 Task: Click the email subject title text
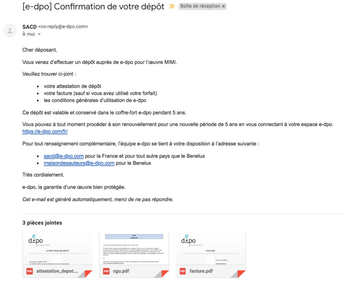coord(93,7)
